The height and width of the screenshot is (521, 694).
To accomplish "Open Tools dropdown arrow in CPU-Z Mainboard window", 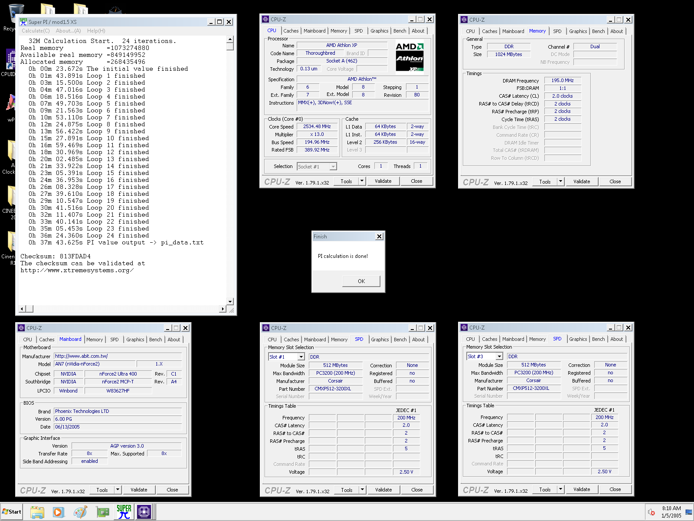I will click(x=118, y=490).
